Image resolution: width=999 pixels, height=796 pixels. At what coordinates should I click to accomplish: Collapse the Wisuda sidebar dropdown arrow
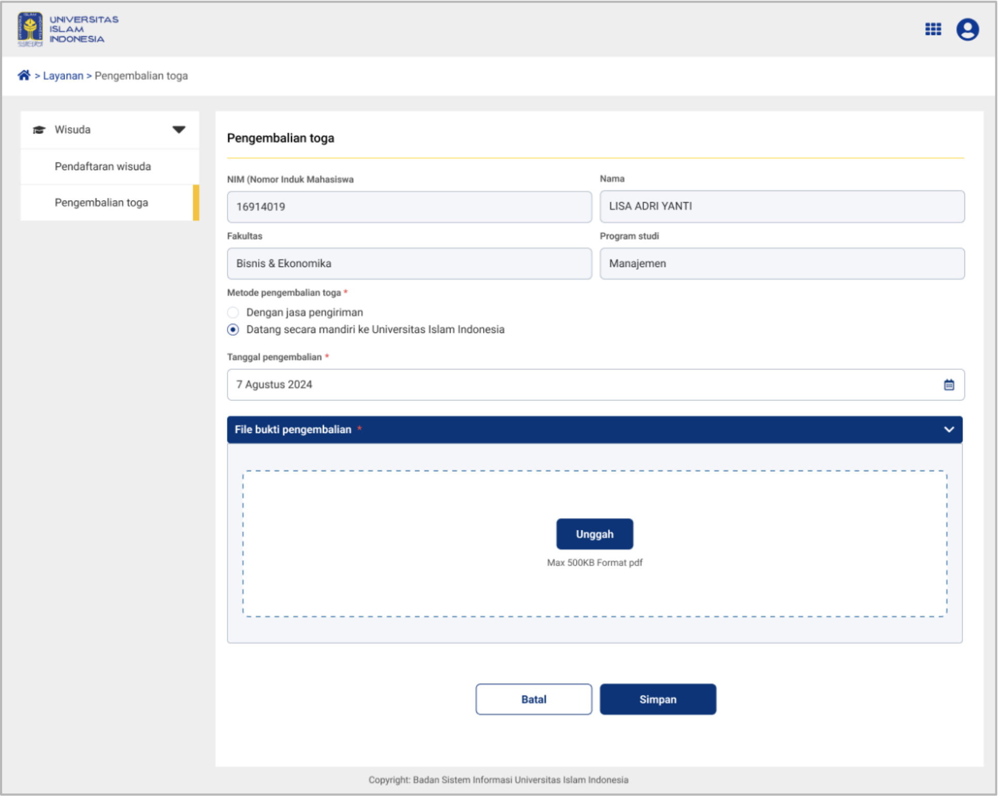pyautogui.click(x=179, y=129)
